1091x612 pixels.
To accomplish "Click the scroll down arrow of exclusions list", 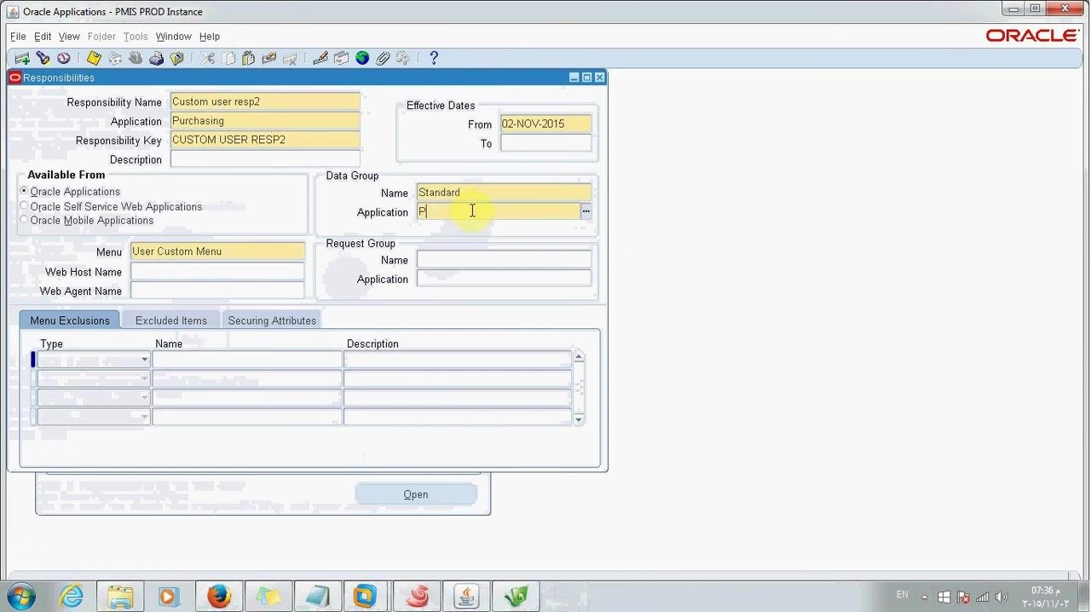I will tap(579, 419).
